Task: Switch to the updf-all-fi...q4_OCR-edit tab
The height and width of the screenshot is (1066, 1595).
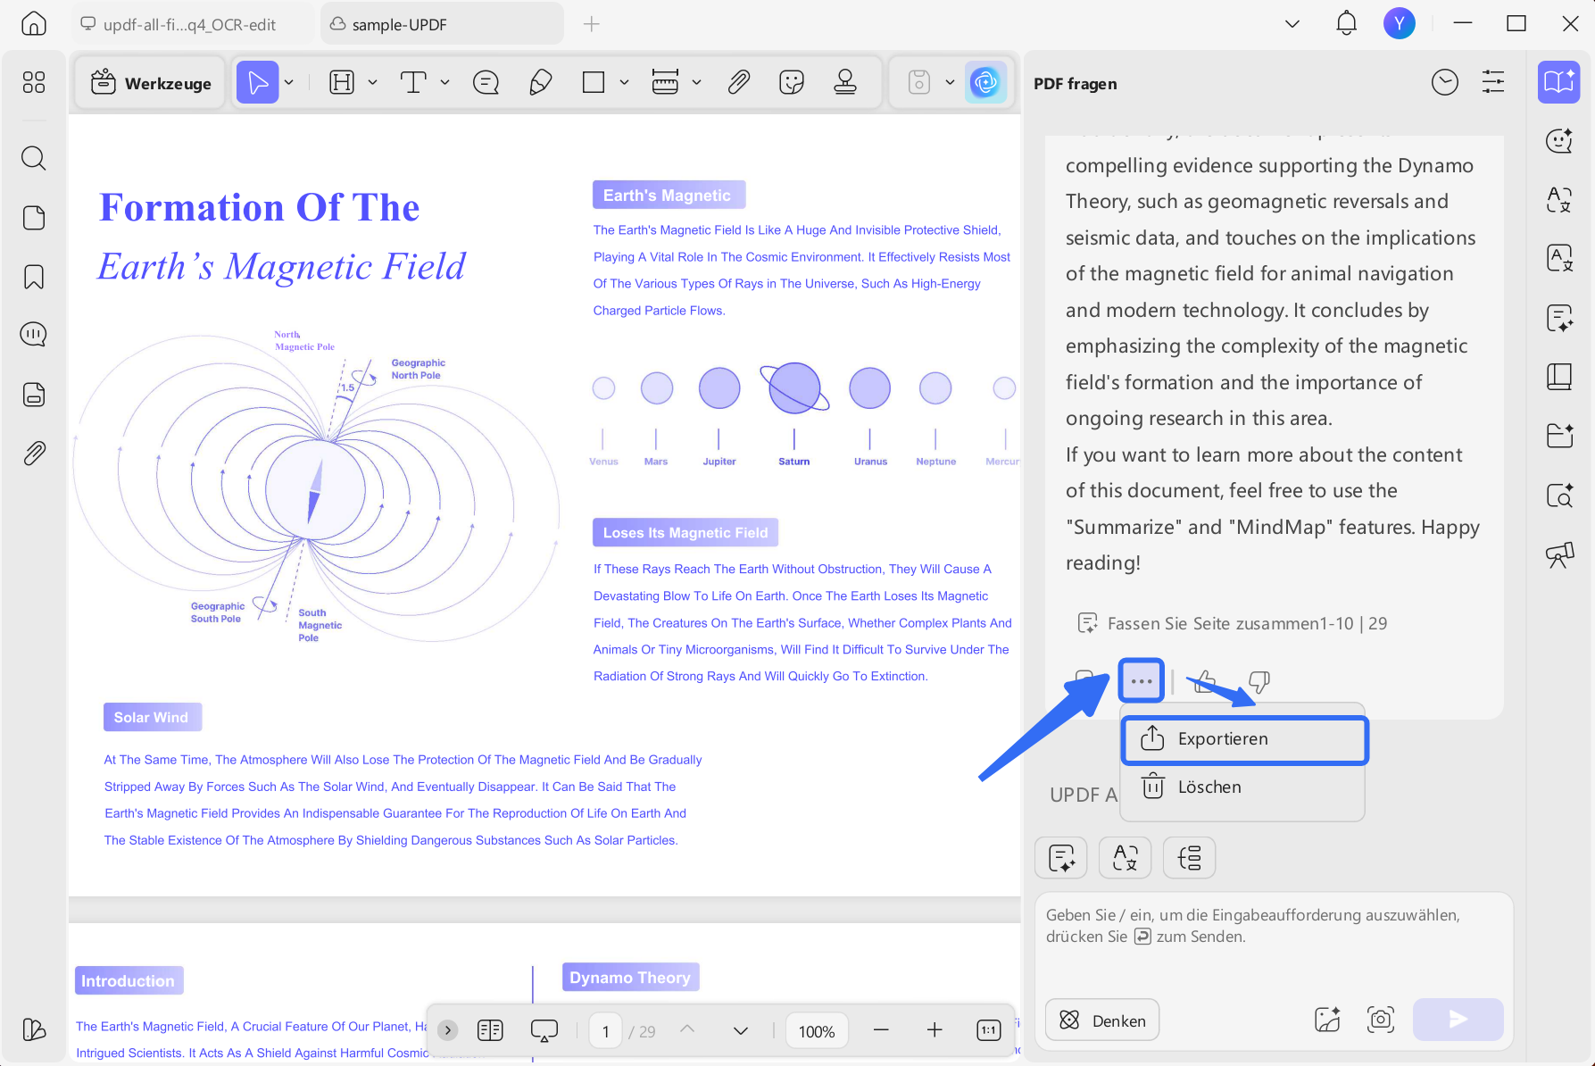Action: pyautogui.click(x=191, y=24)
